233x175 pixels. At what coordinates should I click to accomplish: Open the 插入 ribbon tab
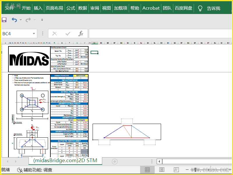click(x=38, y=8)
